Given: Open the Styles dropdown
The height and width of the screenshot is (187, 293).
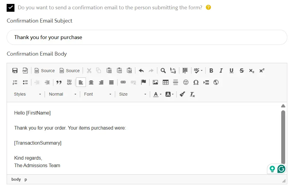Looking at the screenshot, I should [27, 94].
